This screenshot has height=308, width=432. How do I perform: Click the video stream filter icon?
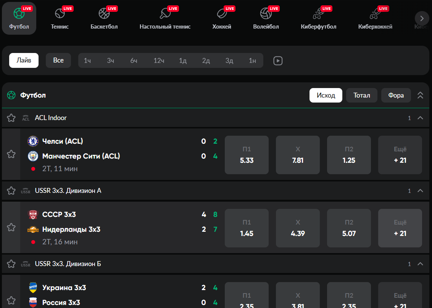coord(278,61)
